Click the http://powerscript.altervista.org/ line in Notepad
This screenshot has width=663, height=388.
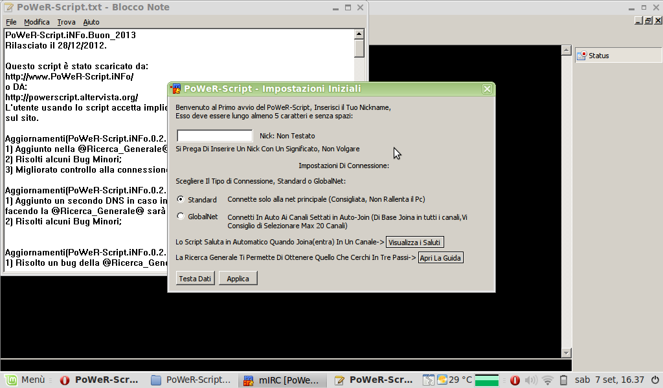click(71, 98)
